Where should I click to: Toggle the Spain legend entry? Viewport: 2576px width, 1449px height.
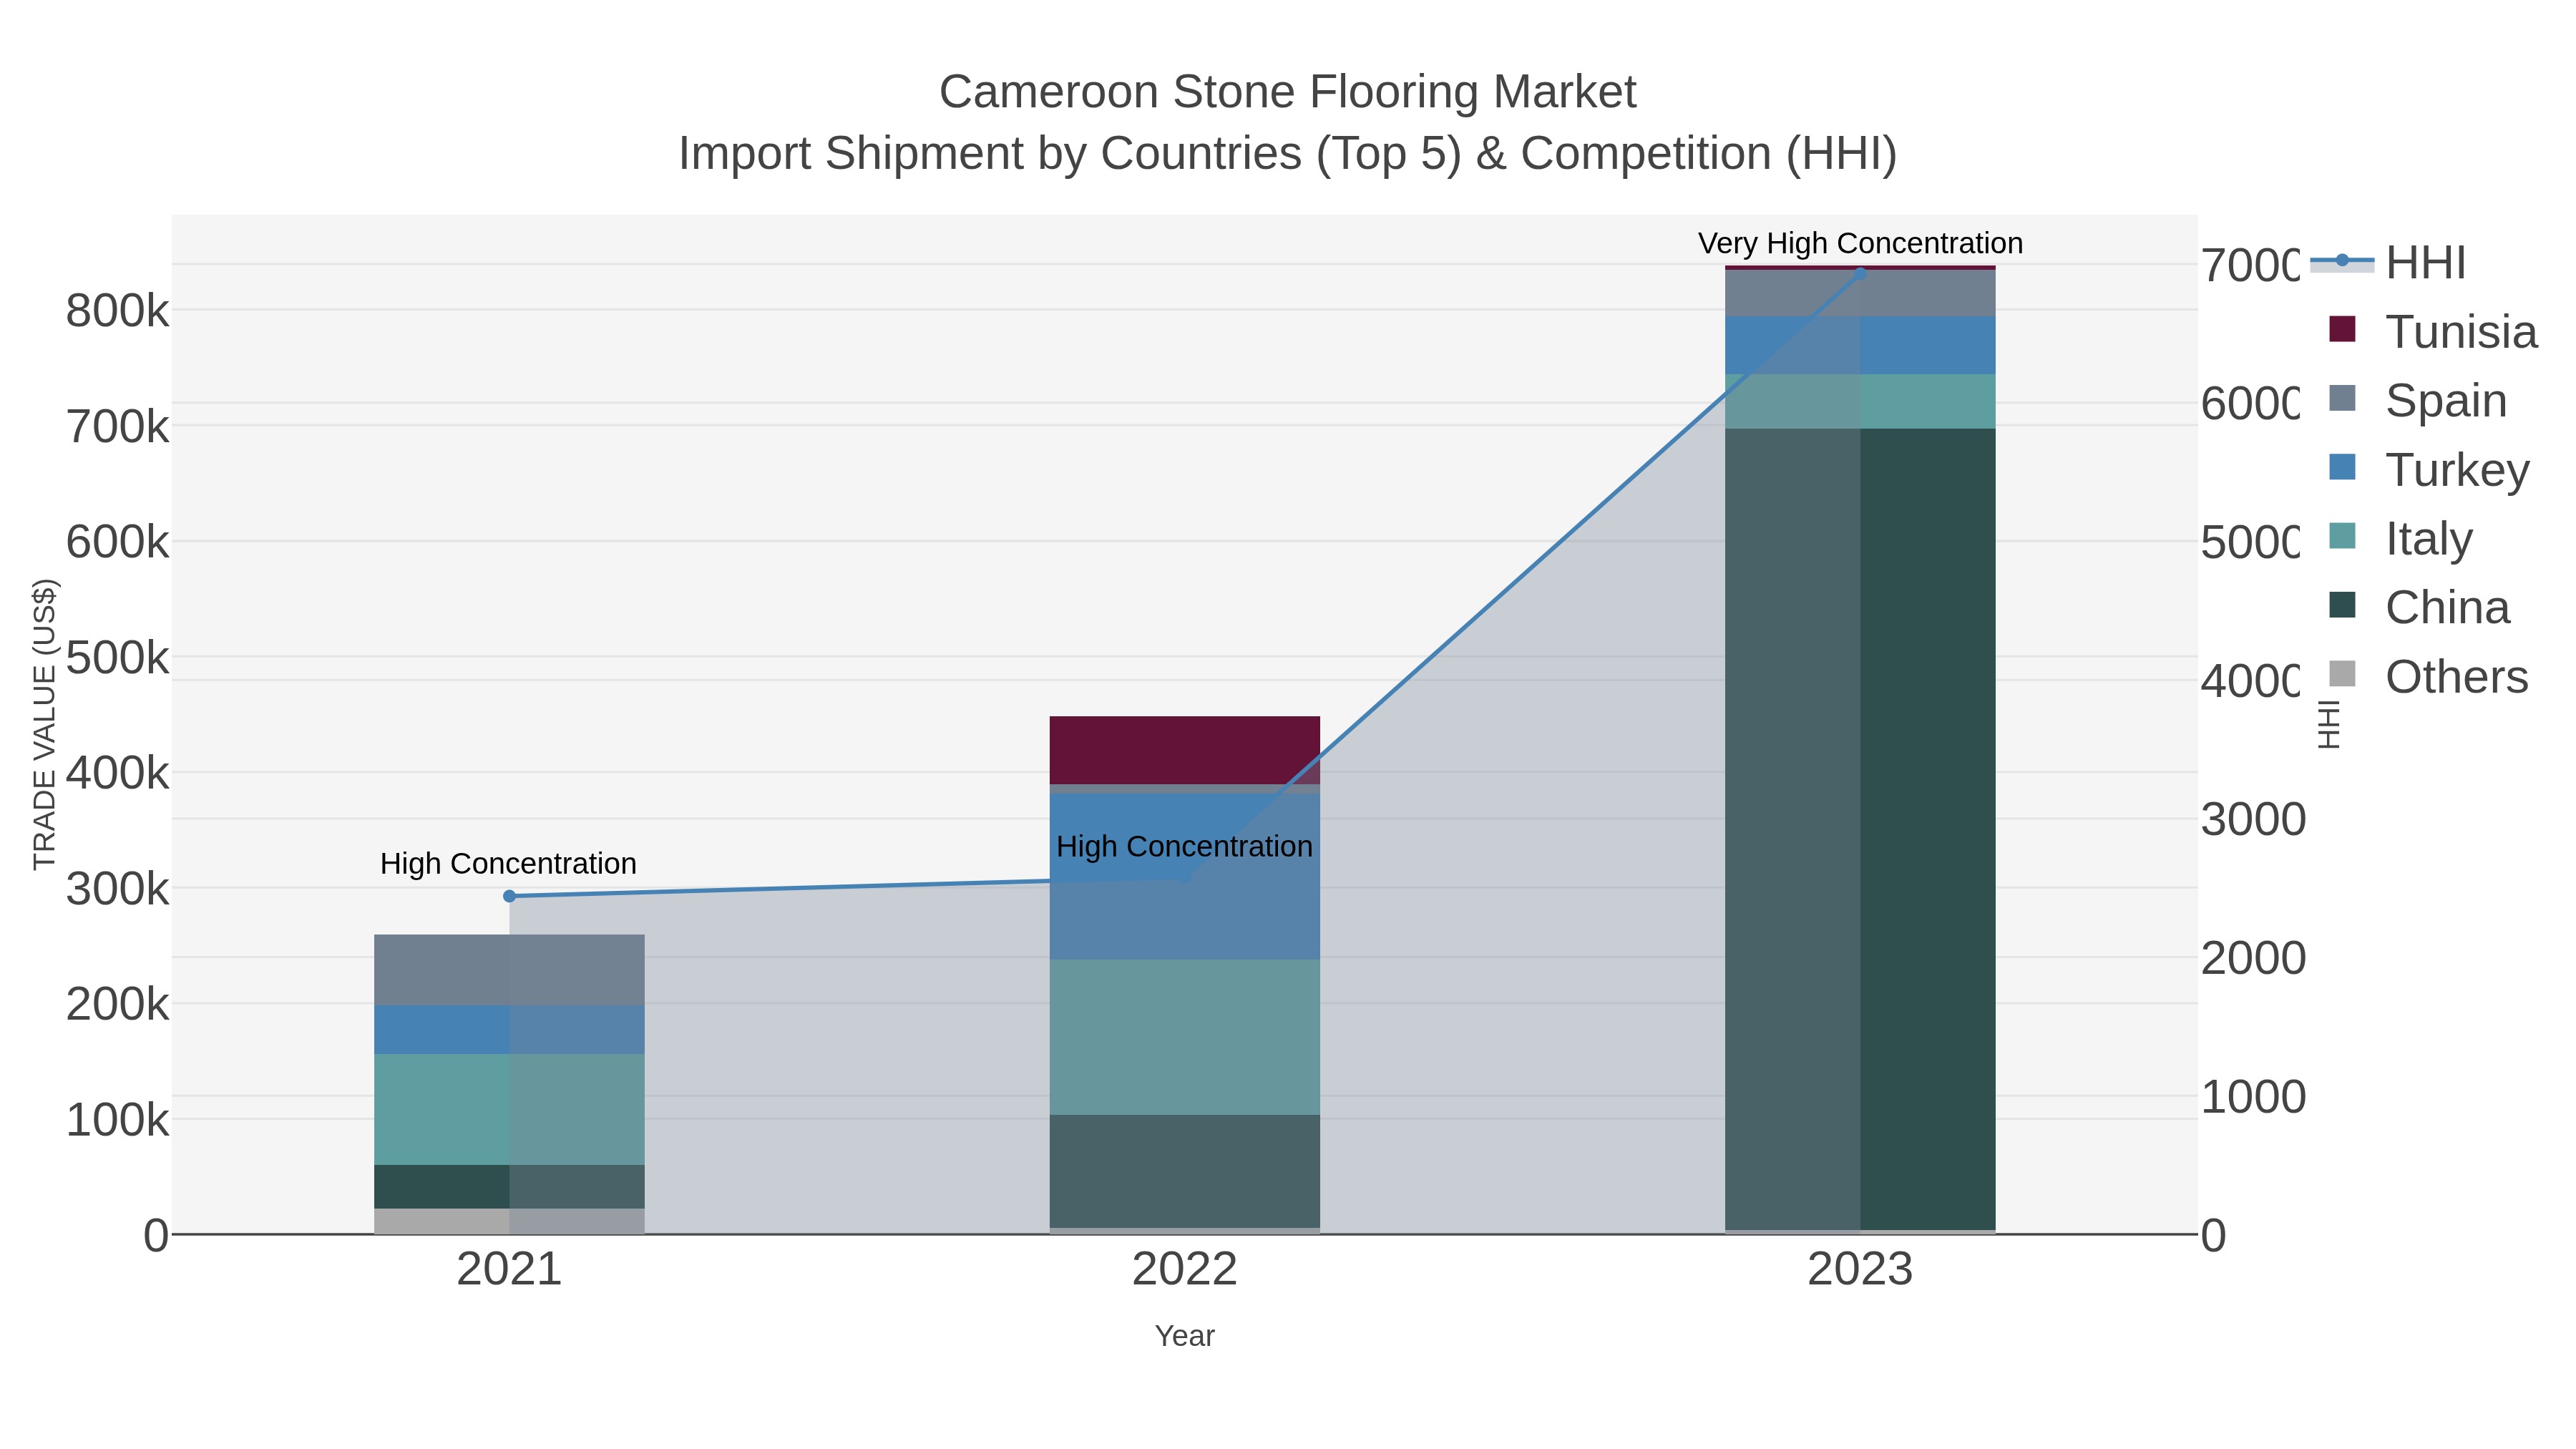coord(2417,400)
